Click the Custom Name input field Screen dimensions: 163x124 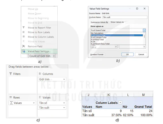[x=125, y=17]
